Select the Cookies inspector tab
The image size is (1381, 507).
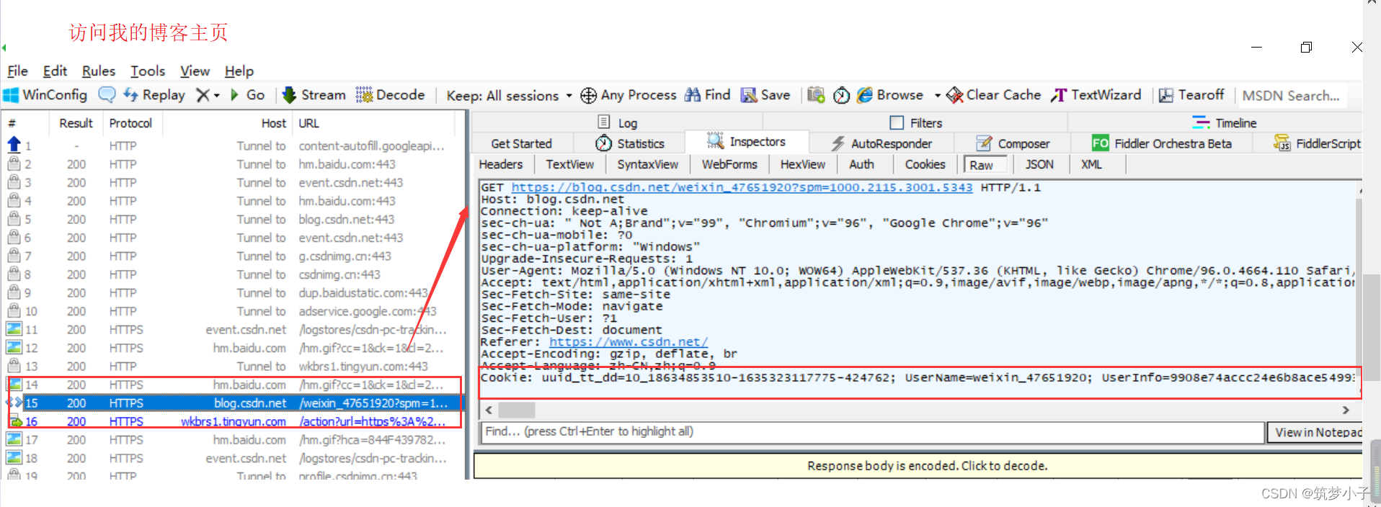coord(925,165)
